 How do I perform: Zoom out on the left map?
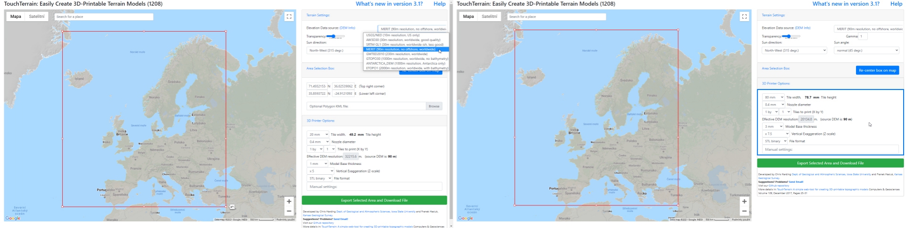pos(289,211)
